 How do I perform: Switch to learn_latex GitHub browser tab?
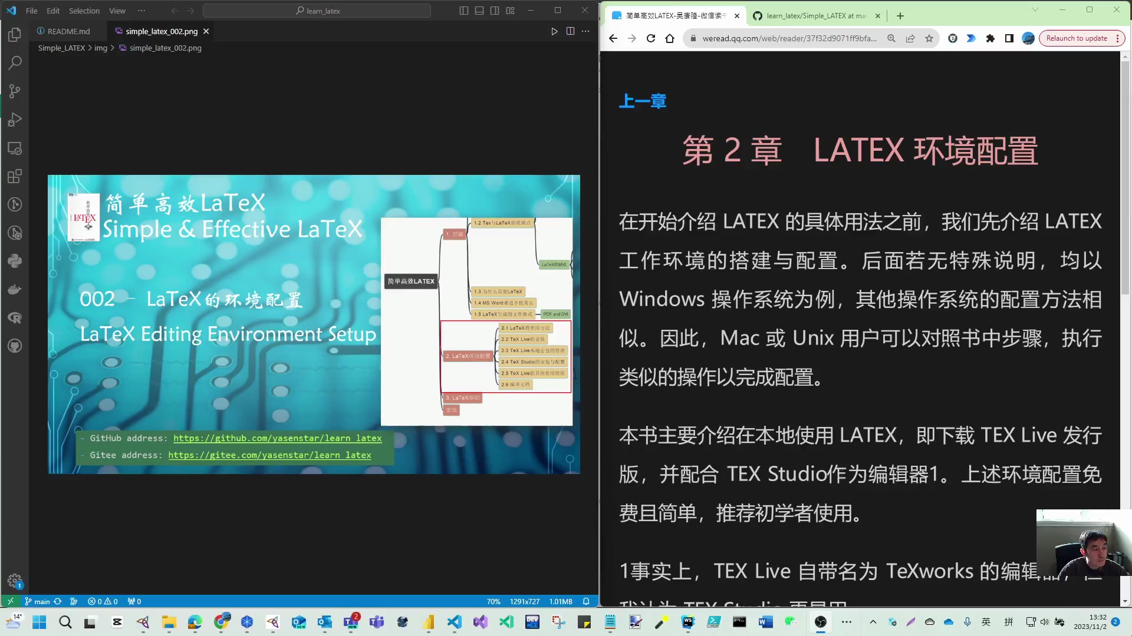[x=815, y=16]
